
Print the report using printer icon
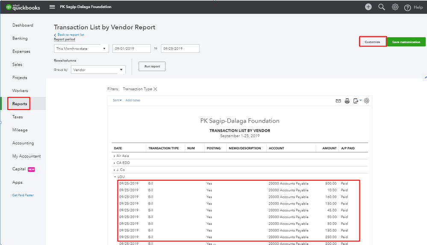click(x=347, y=101)
